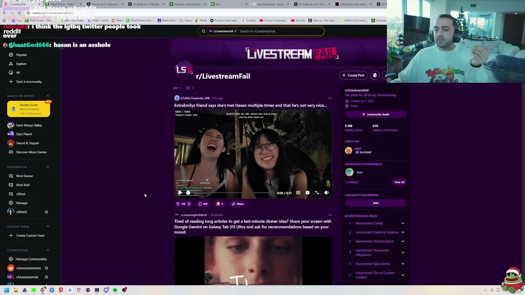The image size is (525, 295).
Task: Open the All feed sidebar item
Action: (x=18, y=73)
